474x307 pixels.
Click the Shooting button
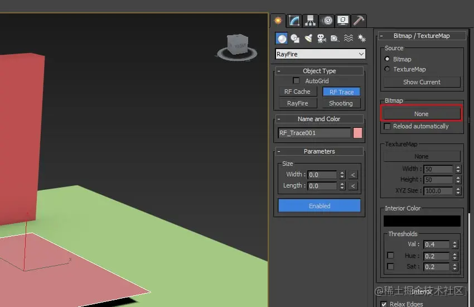(x=341, y=103)
